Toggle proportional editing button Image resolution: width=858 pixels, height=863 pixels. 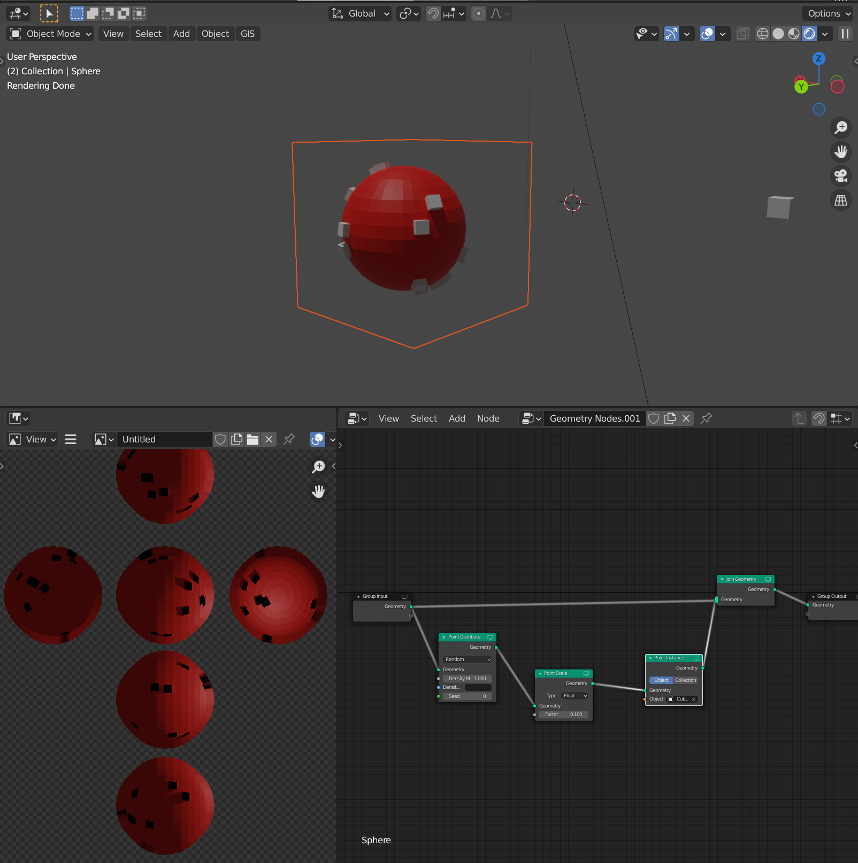click(479, 13)
